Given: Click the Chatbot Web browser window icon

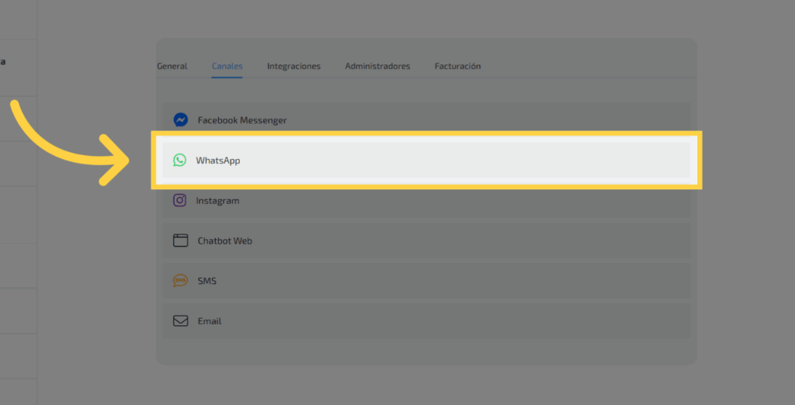Looking at the screenshot, I should click(180, 241).
